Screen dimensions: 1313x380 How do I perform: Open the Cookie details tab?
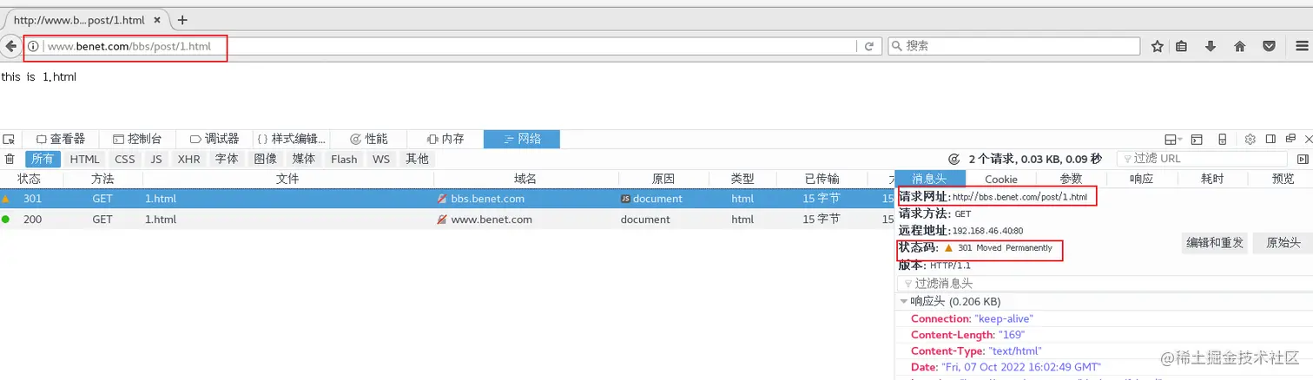point(1000,179)
